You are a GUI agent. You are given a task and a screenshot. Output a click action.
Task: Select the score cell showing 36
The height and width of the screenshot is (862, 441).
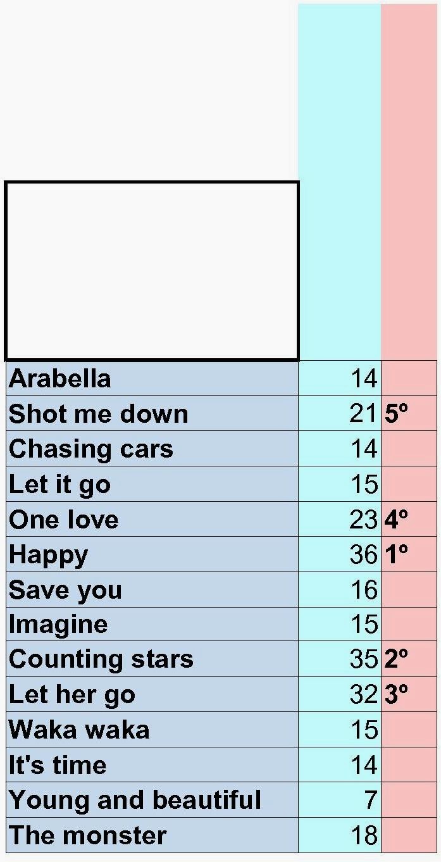[x=340, y=554]
